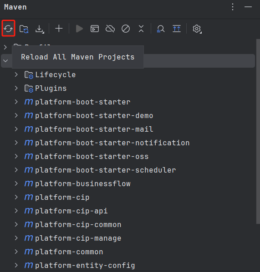Screen dimensions: 260x272
Task: Select platform-boot-starter-demo module
Action: (94, 115)
